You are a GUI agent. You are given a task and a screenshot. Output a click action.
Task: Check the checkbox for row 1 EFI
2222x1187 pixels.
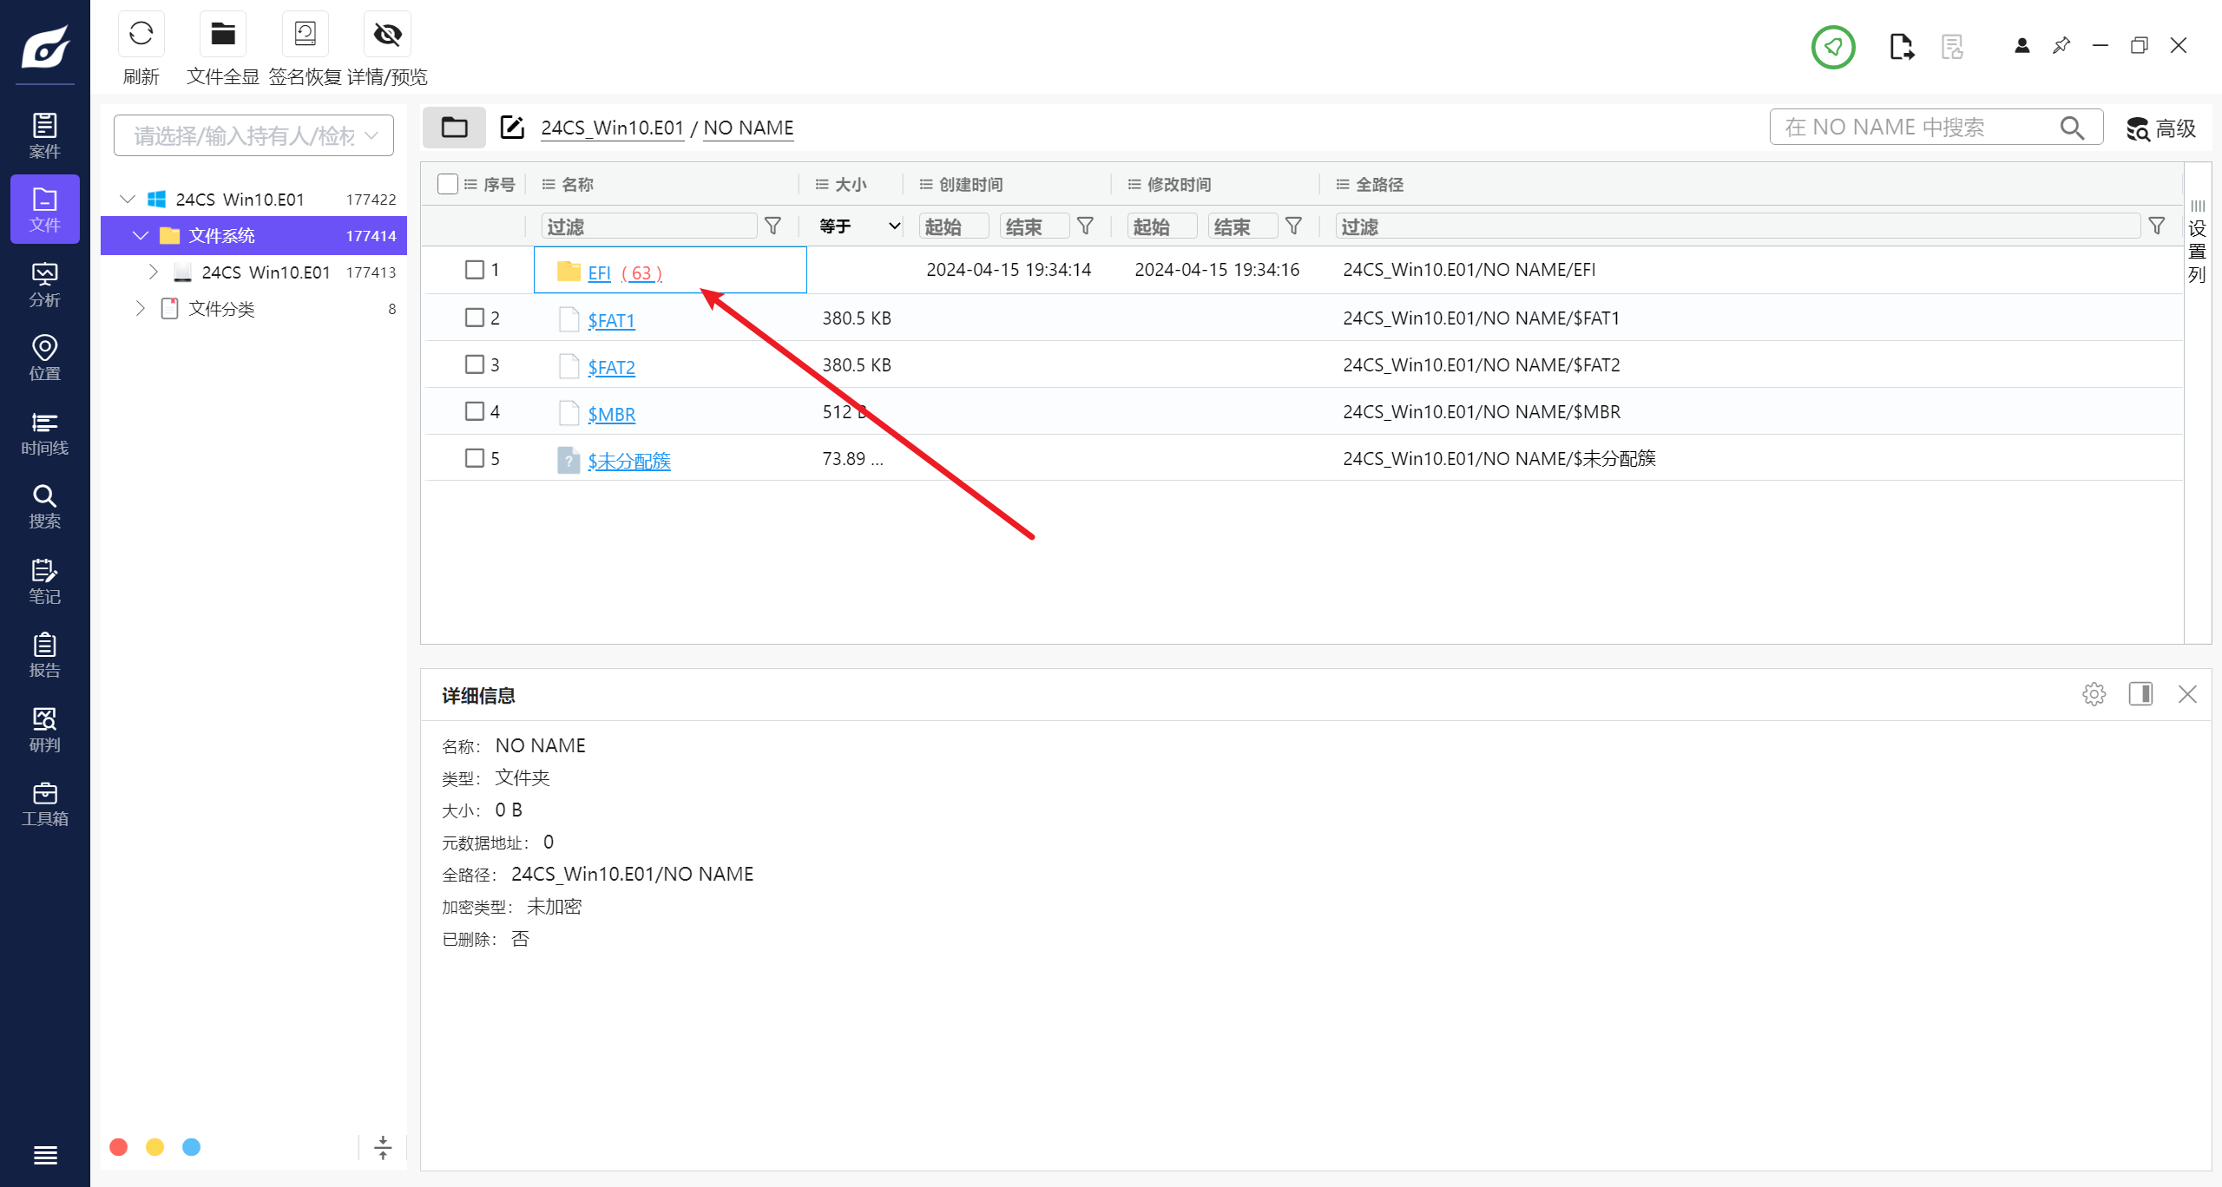tap(474, 270)
